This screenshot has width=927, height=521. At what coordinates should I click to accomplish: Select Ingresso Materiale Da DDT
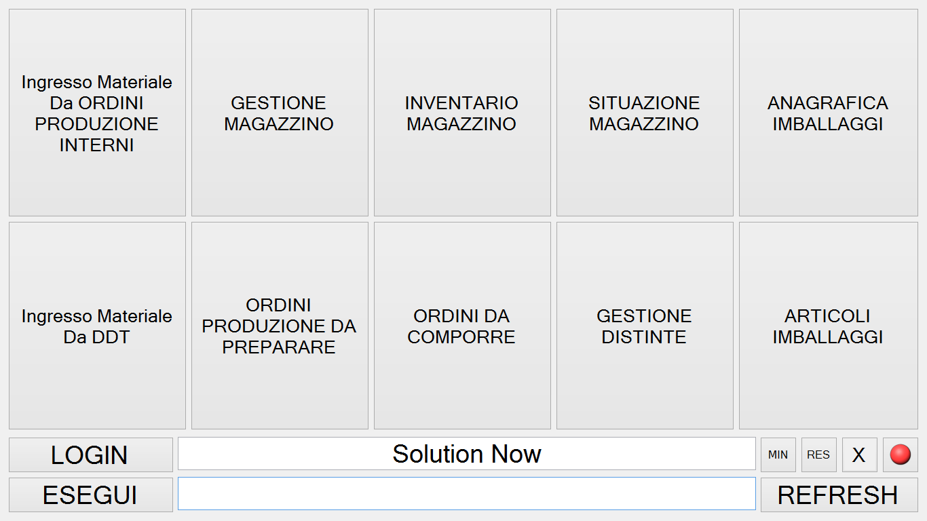tap(97, 326)
